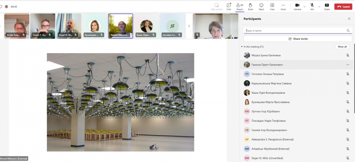Open options for Гамола Орест Євгенович
The image size is (355, 162).
tap(348, 65)
